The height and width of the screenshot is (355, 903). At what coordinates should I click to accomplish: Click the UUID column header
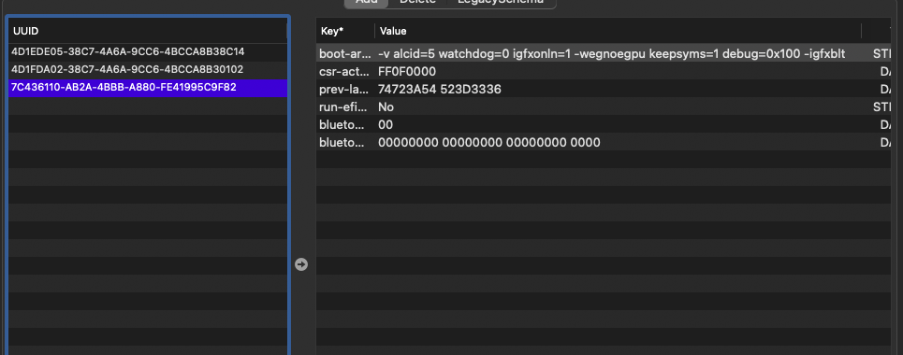tap(148, 31)
